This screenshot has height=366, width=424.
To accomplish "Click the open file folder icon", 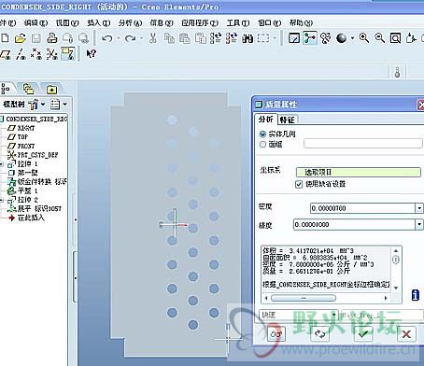I will pos(21,38).
